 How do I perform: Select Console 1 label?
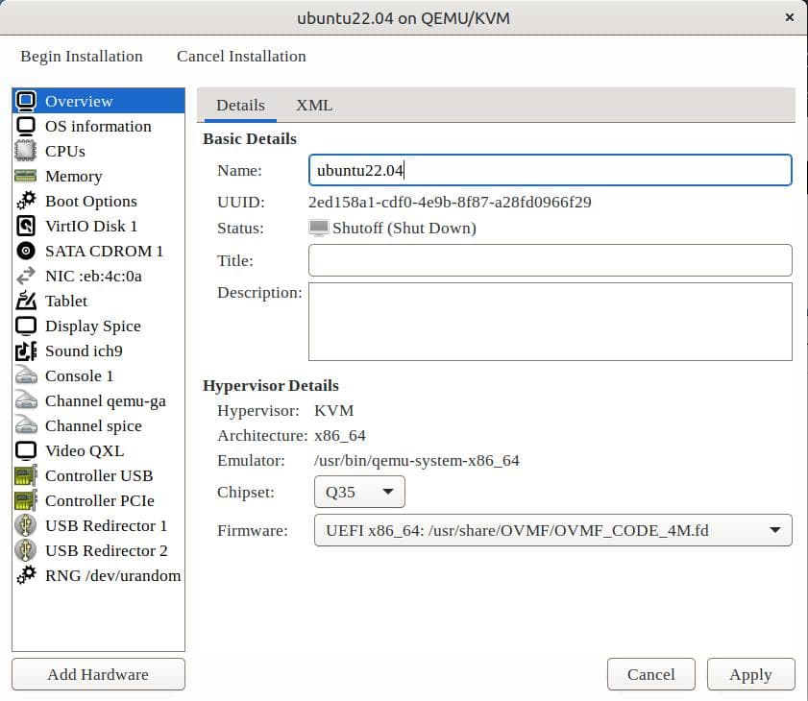click(80, 376)
